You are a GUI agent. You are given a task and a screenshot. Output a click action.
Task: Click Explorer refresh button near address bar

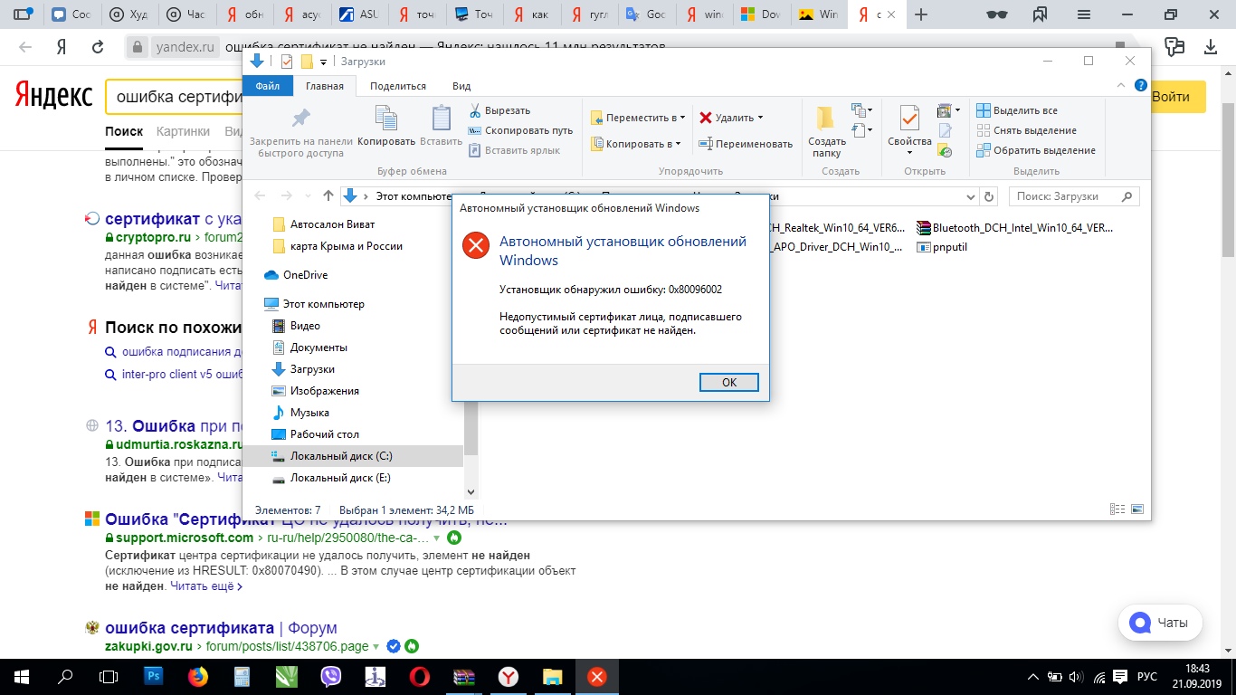(989, 196)
